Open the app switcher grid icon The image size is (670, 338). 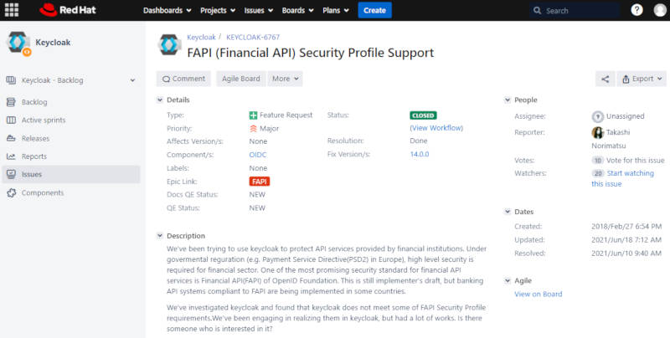coord(12,10)
